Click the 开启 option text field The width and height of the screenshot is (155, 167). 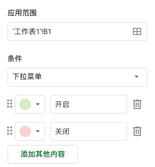pos(89,104)
